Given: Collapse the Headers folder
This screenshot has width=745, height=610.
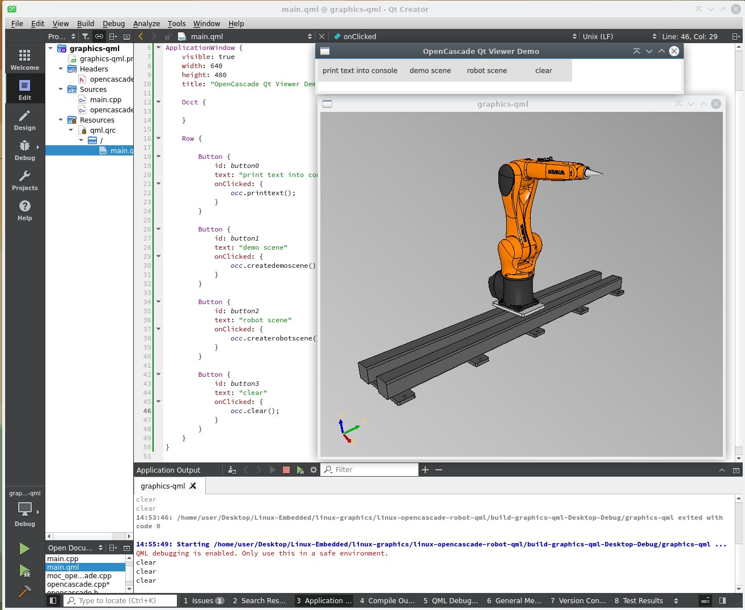Looking at the screenshot, I should (x=61, y=69).
